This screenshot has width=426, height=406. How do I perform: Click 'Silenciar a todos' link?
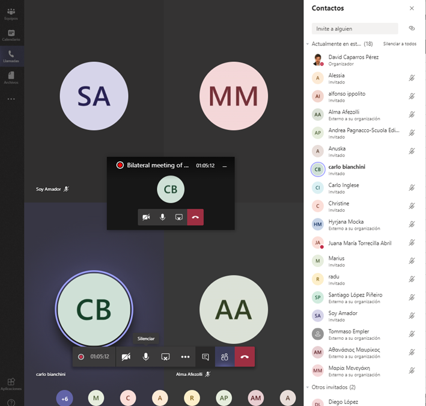point(400,44)
